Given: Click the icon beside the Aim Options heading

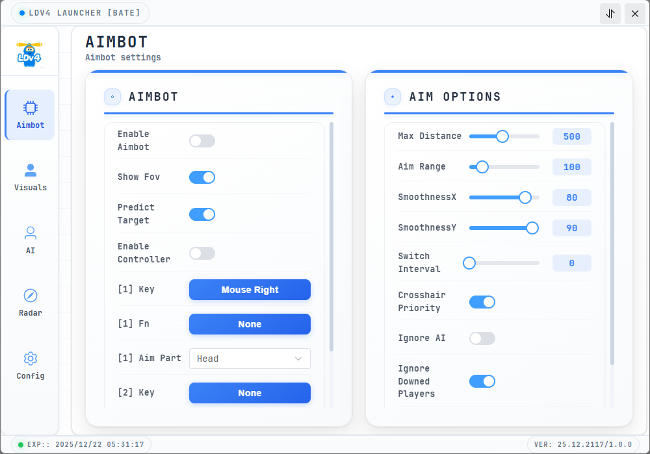Looking at the screenshot, I should (x=393, y=97).
